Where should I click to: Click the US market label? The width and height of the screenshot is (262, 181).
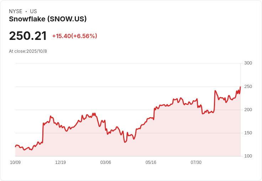[x=33, y=11]
